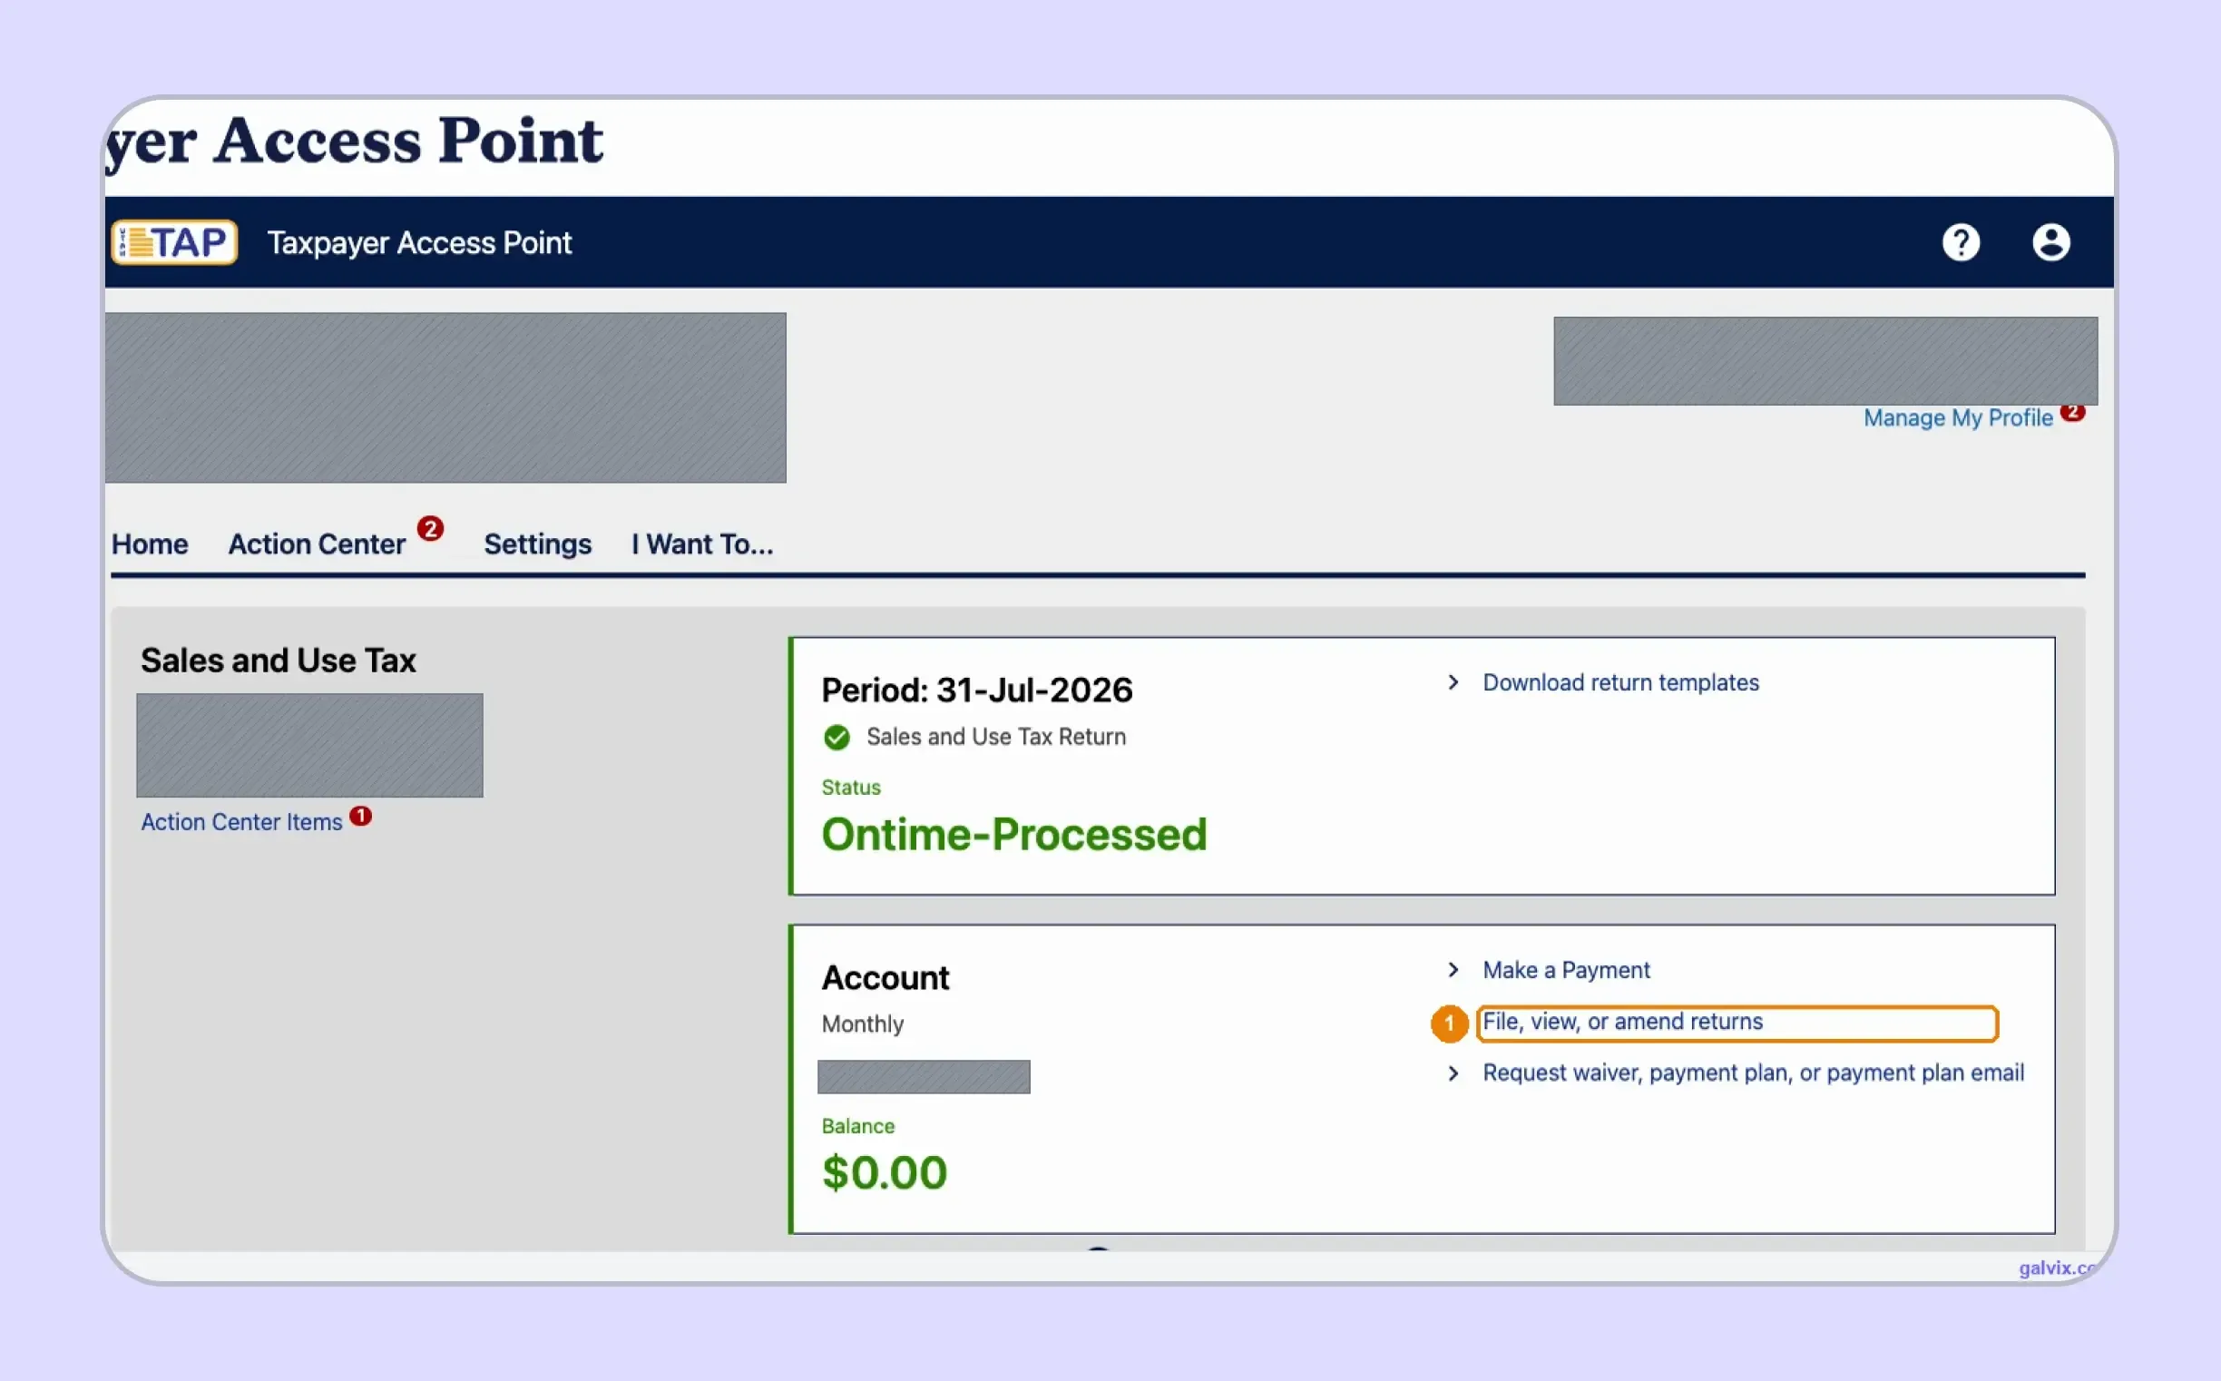The width and height of the screenshot is (2221, 1381).
Task: Click Download return templates link
Action: tap(1620, 682)
